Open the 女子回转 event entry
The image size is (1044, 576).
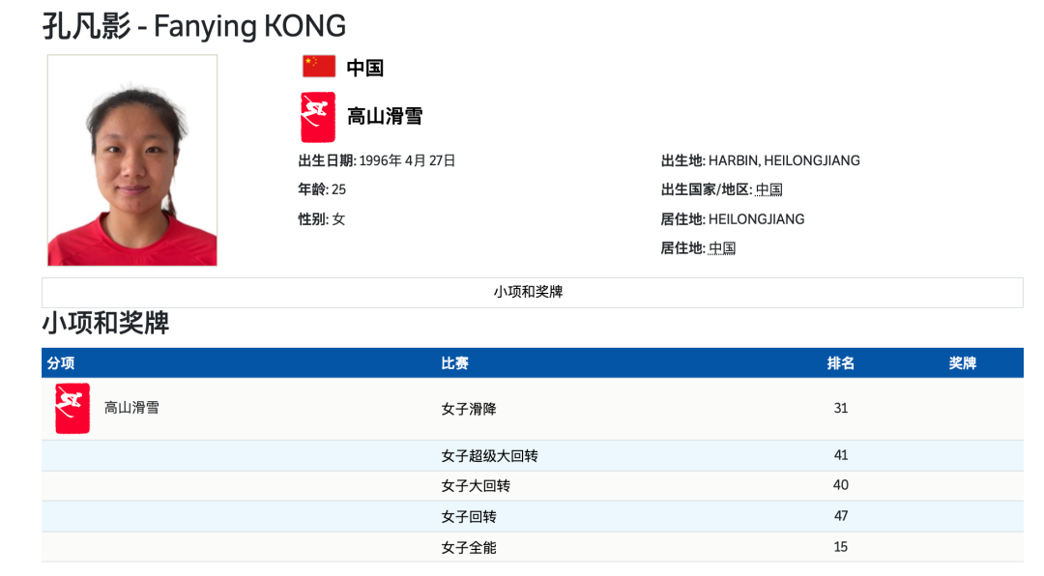469,516
